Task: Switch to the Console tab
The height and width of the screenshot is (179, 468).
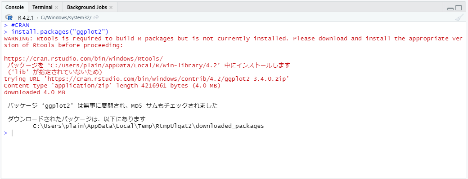Action: (14, 7)
